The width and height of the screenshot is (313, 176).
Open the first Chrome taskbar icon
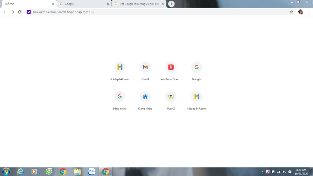click(x=63, y=171)
